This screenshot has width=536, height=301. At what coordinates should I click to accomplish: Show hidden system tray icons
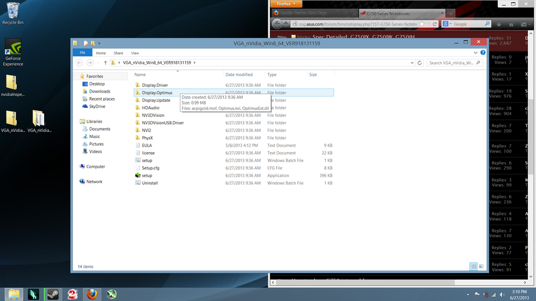click(468, 295)
